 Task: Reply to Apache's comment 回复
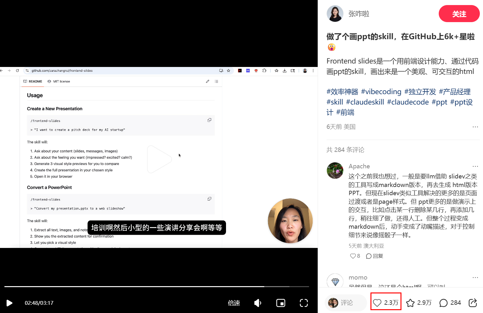click(x=375, y=256)
